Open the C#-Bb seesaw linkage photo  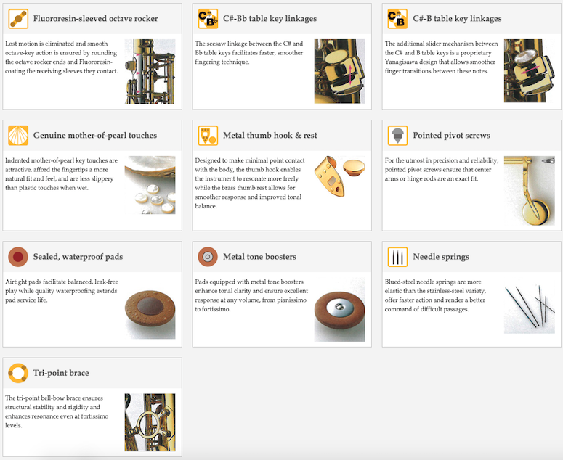tap(340, 71)
